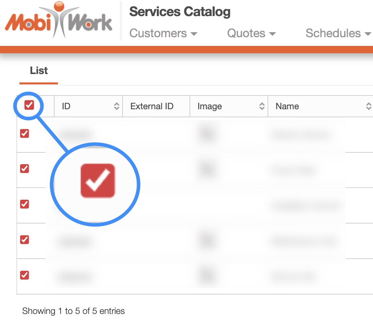Uncheck the second row checkbox

pyautogui.click(x=24, y=168)
